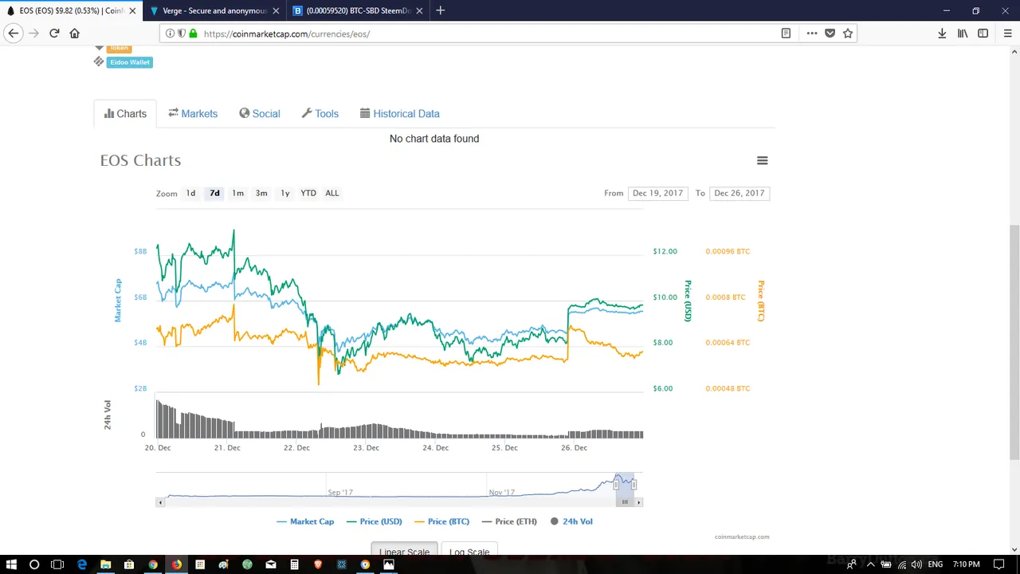Open the Tools tab
1020x574 pixels.
pyautogui.click(x=320, y=114)
